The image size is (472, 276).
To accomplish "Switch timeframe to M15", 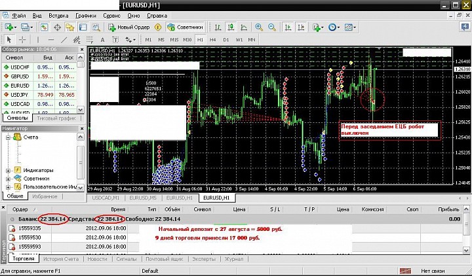I will 174,40.
